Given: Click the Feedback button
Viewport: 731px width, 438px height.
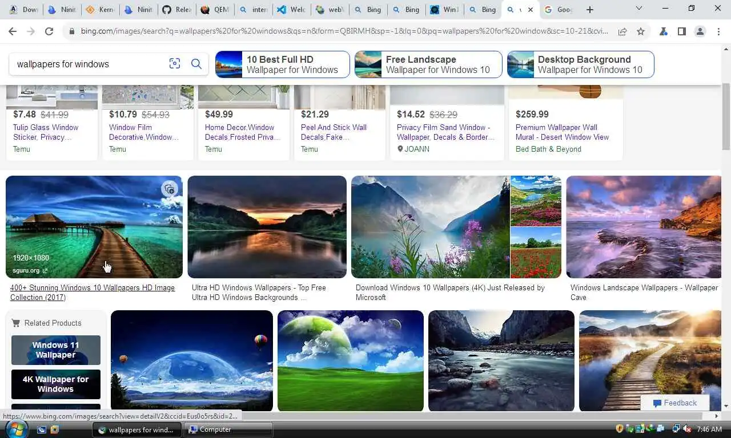Looking at the screenshot, I should 674,403.
